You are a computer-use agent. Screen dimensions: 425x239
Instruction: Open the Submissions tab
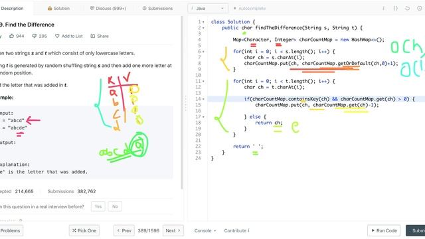point(157,9)
